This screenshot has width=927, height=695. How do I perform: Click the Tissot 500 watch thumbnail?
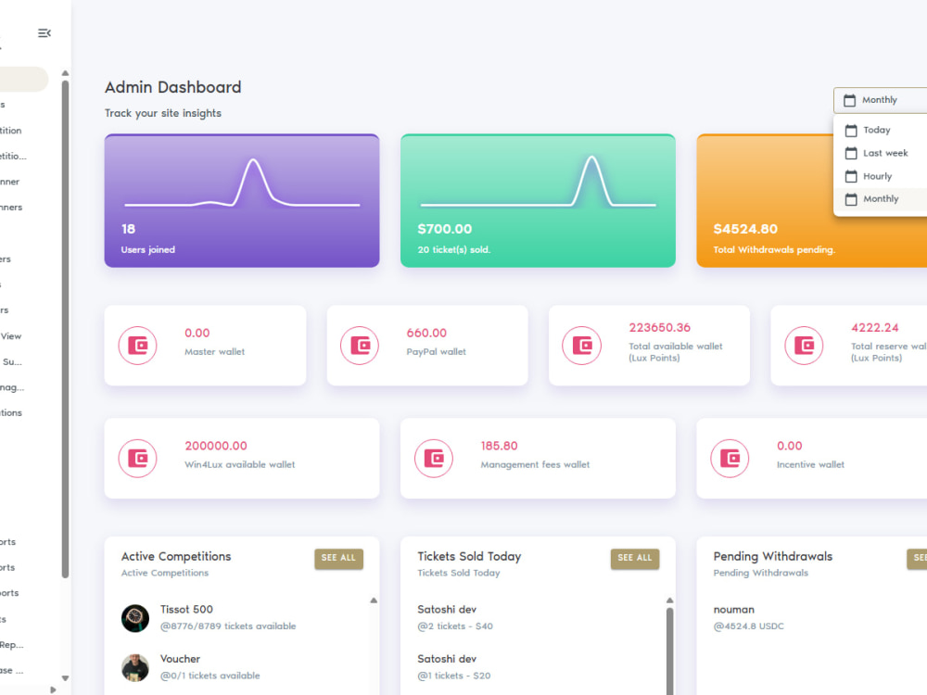[135, 618]
